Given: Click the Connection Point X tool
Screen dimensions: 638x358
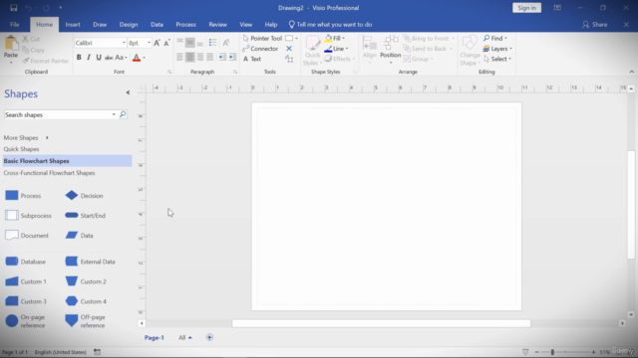Looking at the screenshot, I should point(289,49).
